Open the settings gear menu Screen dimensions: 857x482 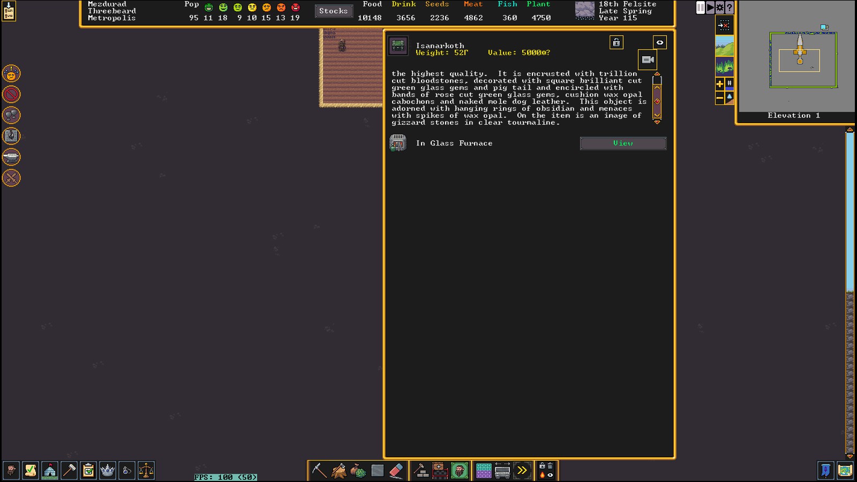[x=720, y=7]
